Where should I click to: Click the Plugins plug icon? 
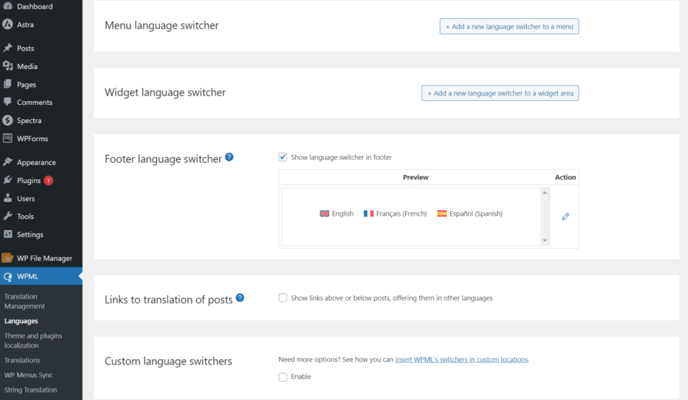7,180
